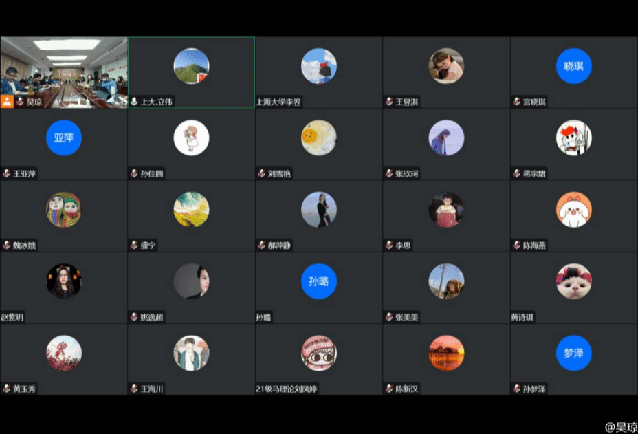This screenshot has height=434, width=638.
Task: Select 吴琼's conference room video tile
Action: (x=64, y=67)
